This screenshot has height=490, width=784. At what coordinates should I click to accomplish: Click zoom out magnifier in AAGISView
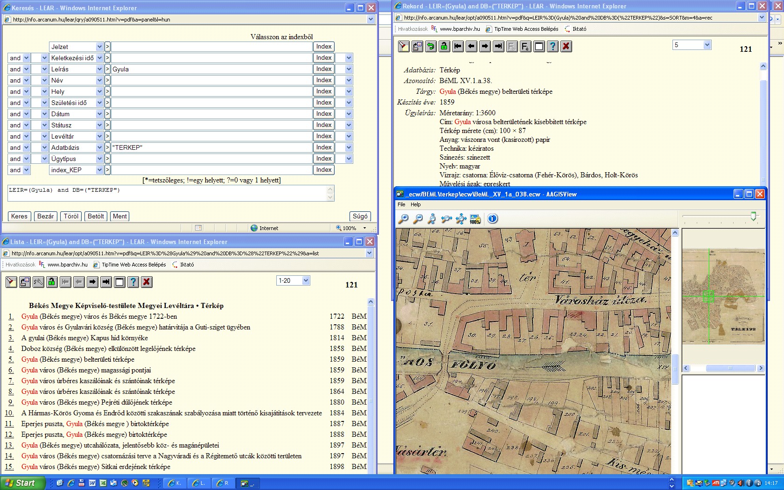click(x=418, y=218)
